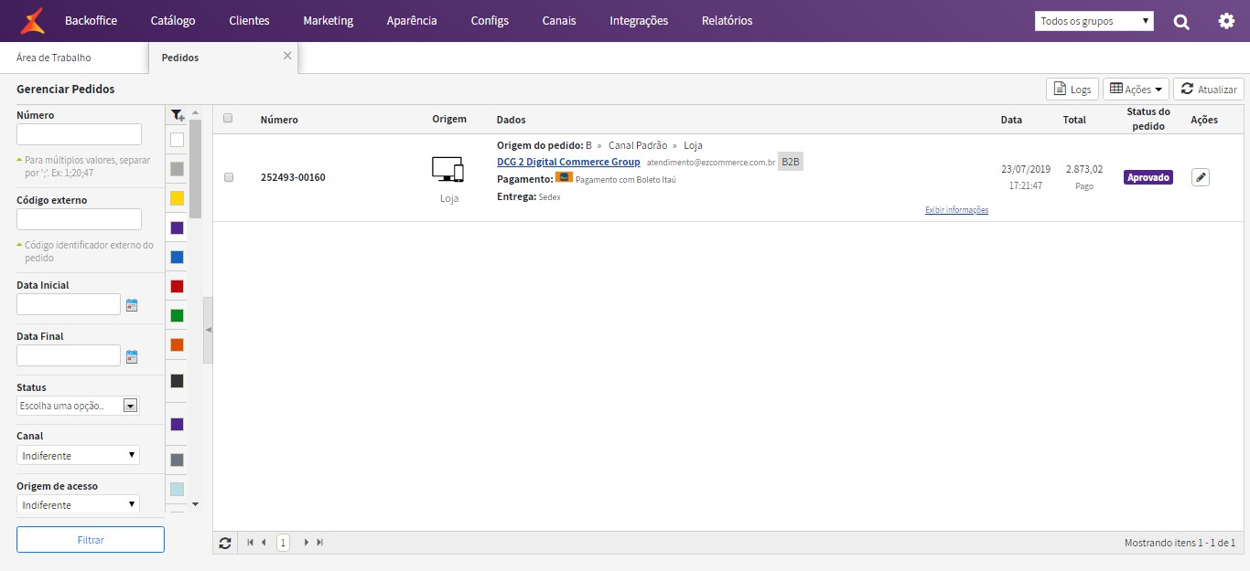Open the Ações dropdown button
The image size is (1250, 571).
coord(1136,89)
